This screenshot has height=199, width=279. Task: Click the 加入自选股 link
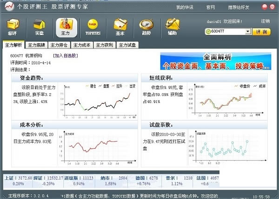pyautogui.click(x=66, y=56)
